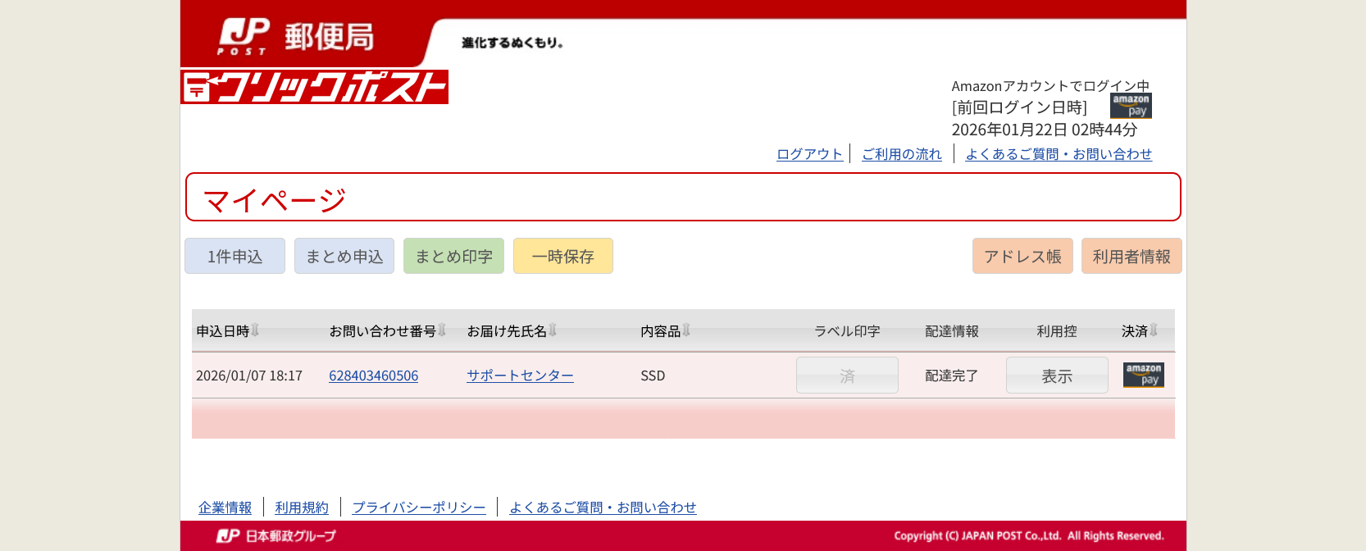Open 利用者情報 user information

click(1132, 256)
